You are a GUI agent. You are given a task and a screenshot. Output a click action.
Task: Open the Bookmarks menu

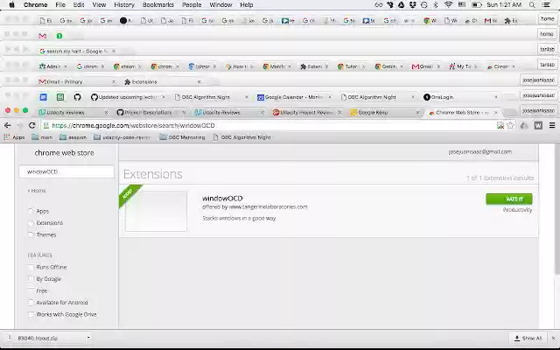tap(157, 4)
